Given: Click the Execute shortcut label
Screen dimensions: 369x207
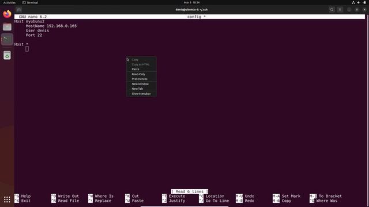Looking at the screenshot, I should coord(177,196).
